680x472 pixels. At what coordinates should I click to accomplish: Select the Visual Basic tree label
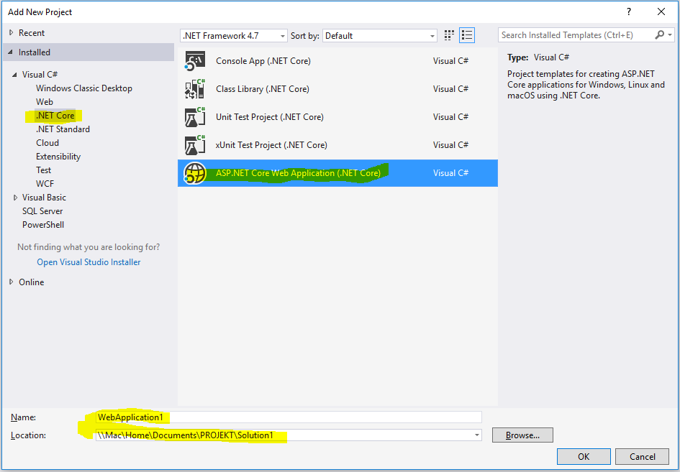tap(44, 198)
